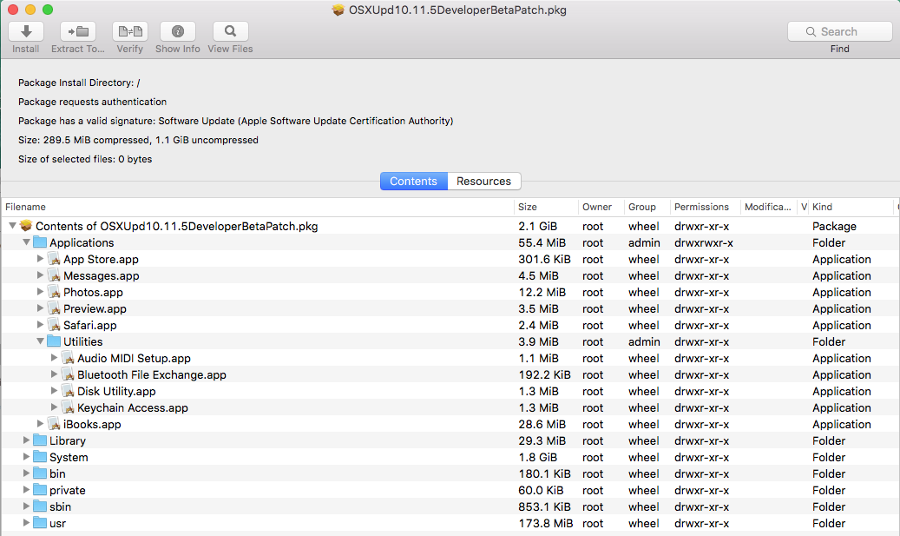900x536 pixels.
Task: Select the Keychain Access.app row
Action: point(450,408)
